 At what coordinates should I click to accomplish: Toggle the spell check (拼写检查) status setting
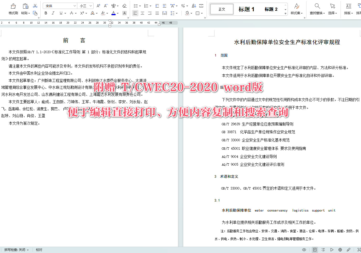point(16,250)
